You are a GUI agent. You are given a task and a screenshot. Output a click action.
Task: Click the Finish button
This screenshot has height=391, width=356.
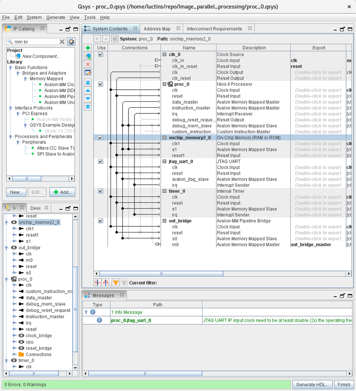click(x=344, y=384)
